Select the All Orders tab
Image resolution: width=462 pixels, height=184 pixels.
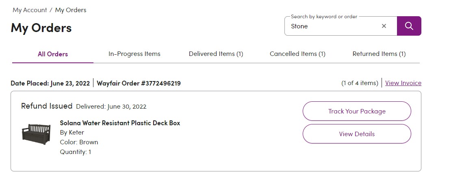(53, 54)
